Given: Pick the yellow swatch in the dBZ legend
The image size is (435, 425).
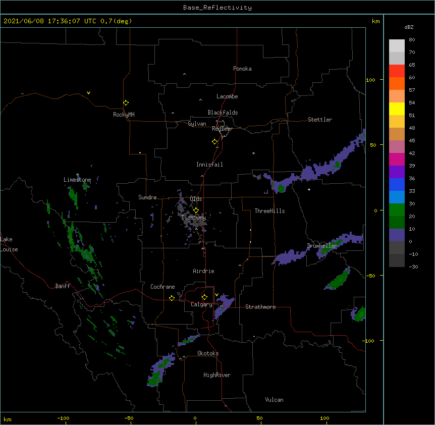Looking at the screenshot, I should coord(397,109).
